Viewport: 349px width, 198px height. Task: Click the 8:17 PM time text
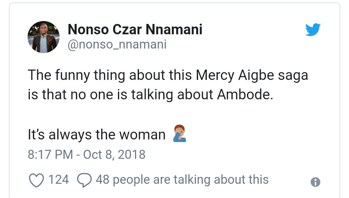(x=50, y=154)
